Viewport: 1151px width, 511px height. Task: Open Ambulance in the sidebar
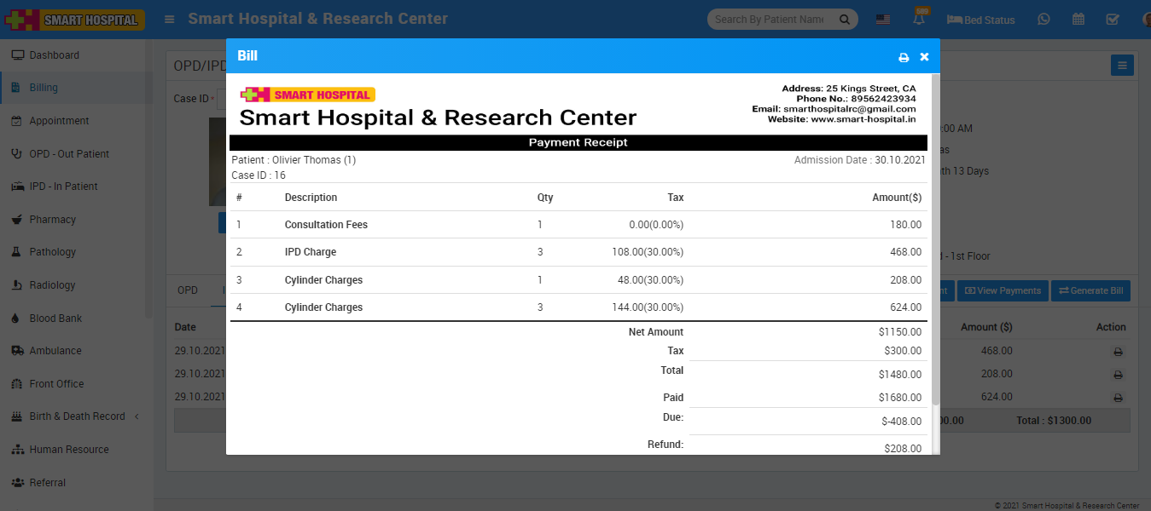tap(55, 351)
